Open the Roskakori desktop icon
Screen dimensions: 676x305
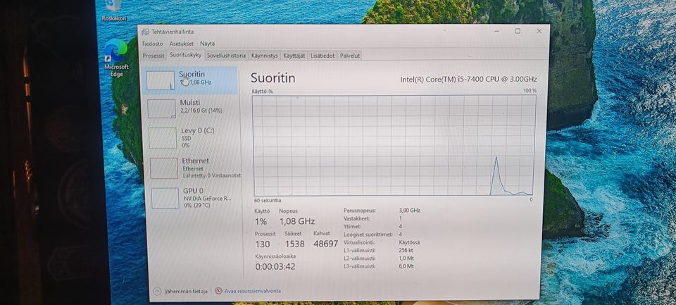coord(114,11)
